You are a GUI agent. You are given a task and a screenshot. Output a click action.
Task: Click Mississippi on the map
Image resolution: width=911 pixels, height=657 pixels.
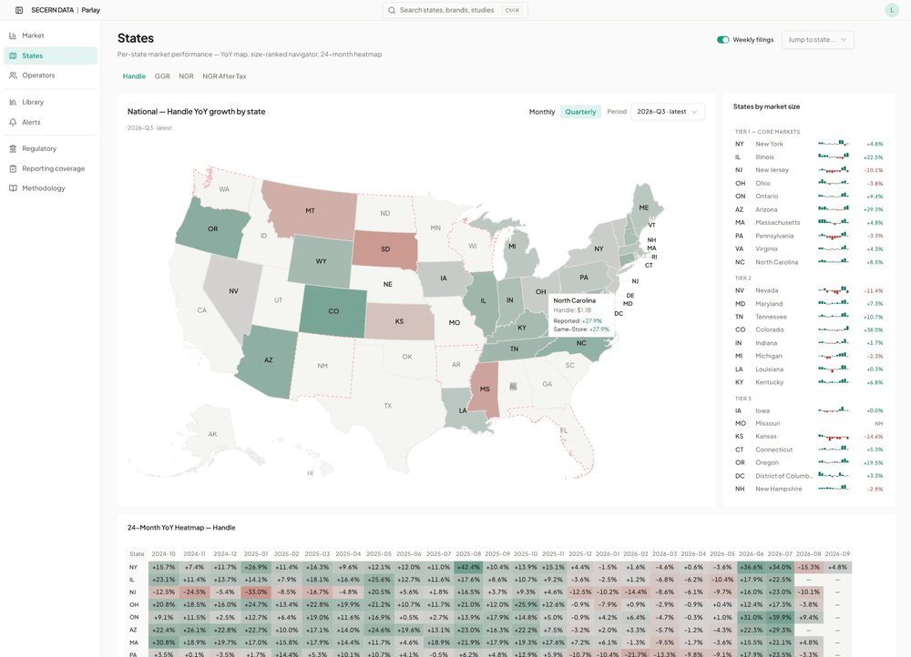[485, 389]
